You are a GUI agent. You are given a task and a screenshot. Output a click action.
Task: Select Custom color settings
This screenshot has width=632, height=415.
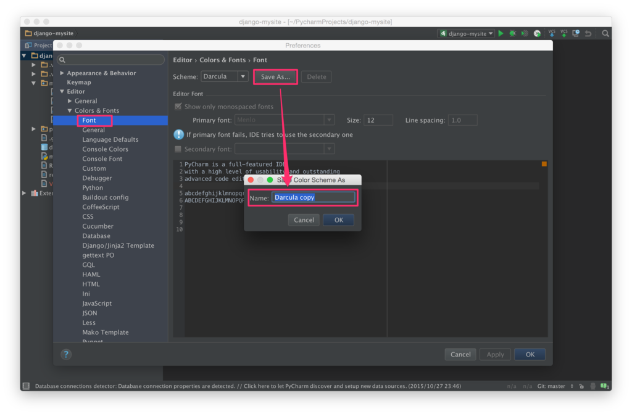94,168
